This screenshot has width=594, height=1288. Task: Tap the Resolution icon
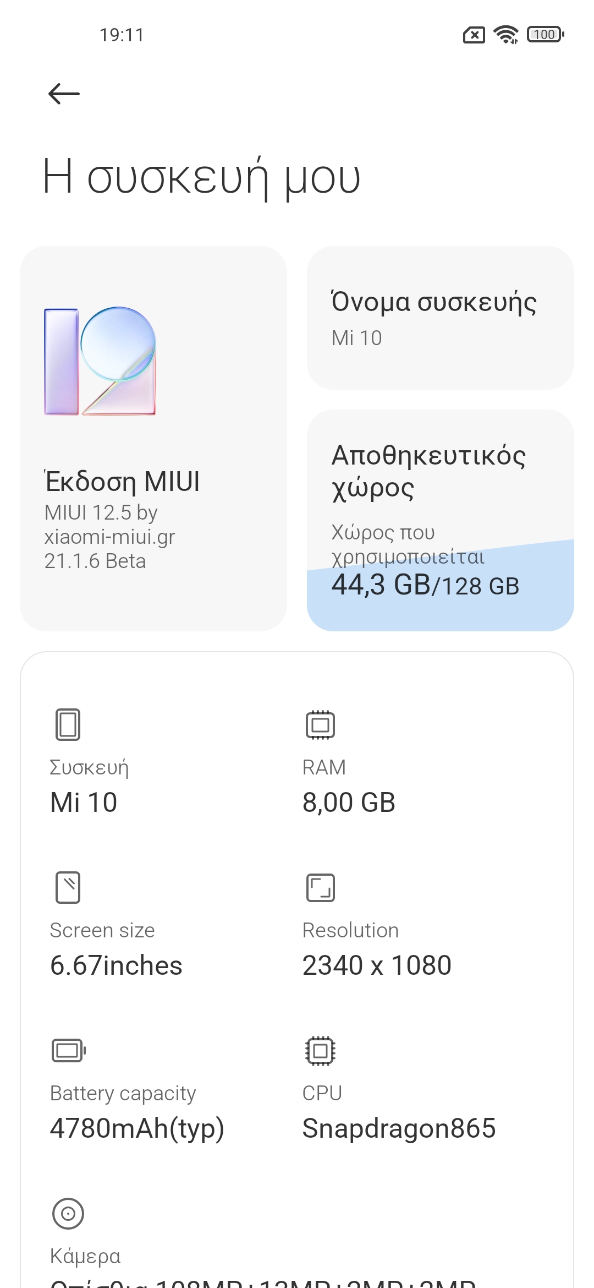pyautogui.click(x=320, y=887)
